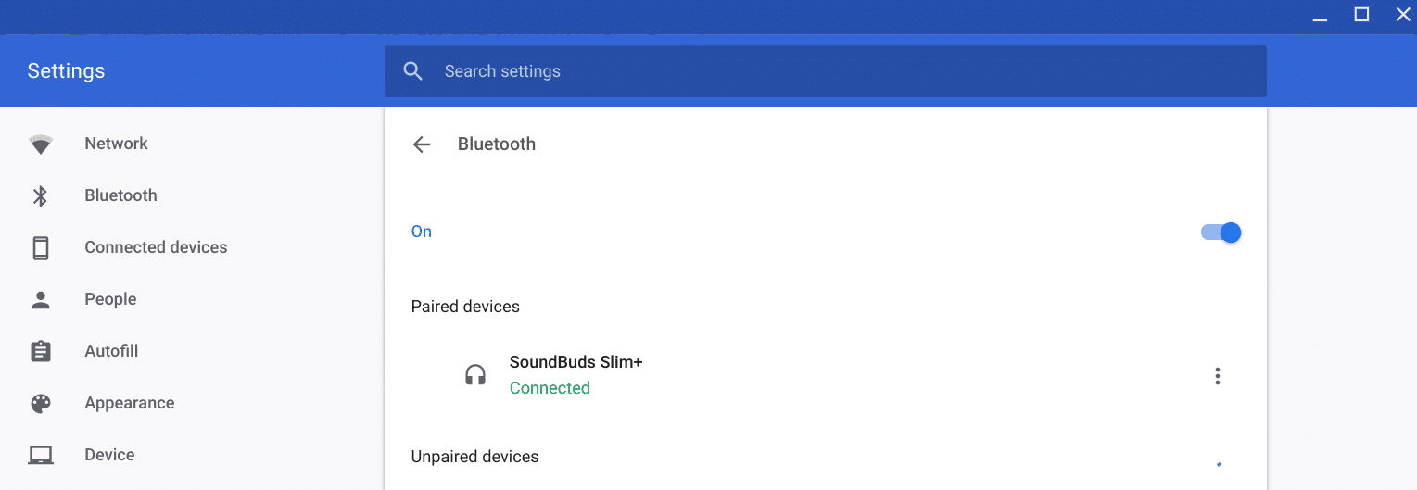Select Connected devices in the sidebar

156,247
